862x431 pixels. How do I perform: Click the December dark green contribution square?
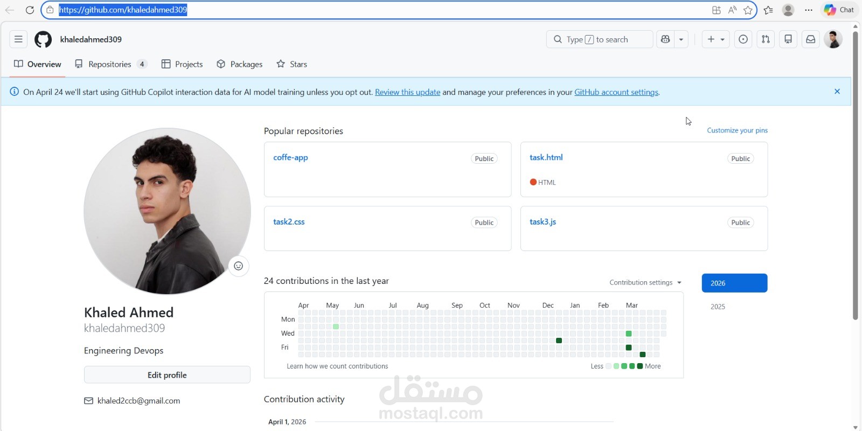pos(559,340)
